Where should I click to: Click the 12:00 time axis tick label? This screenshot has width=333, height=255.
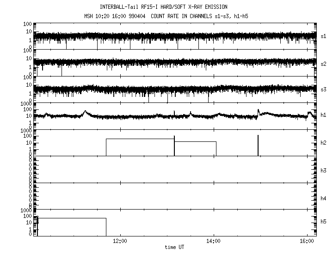(120, 242)
